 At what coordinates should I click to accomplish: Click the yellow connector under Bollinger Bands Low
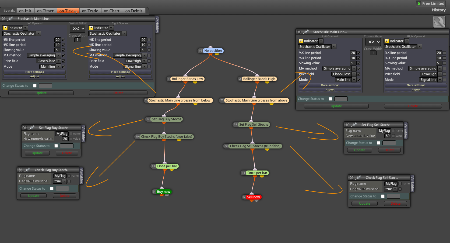click(x=195, y=82)
